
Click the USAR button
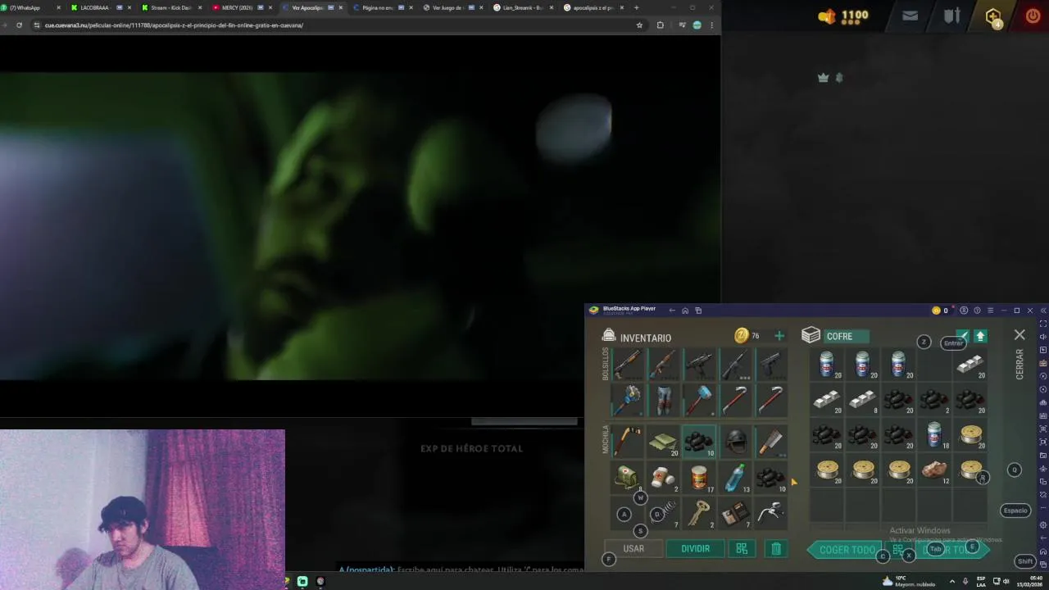click(633, 549)
